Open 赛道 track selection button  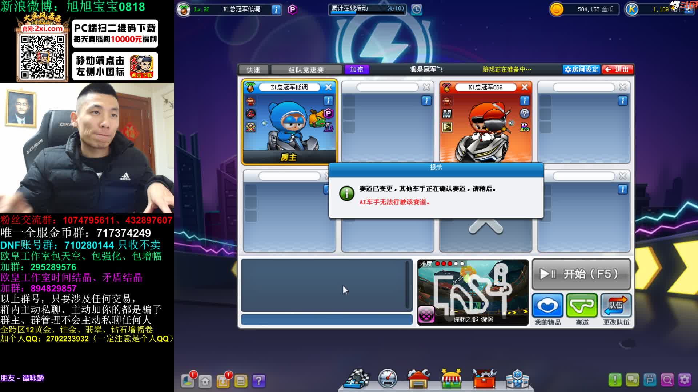click(x=582, y=306)
